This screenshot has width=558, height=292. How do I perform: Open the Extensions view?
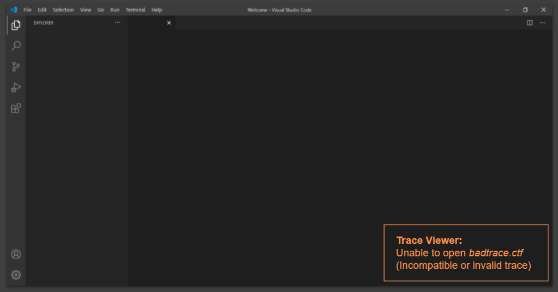coord(16,108)
